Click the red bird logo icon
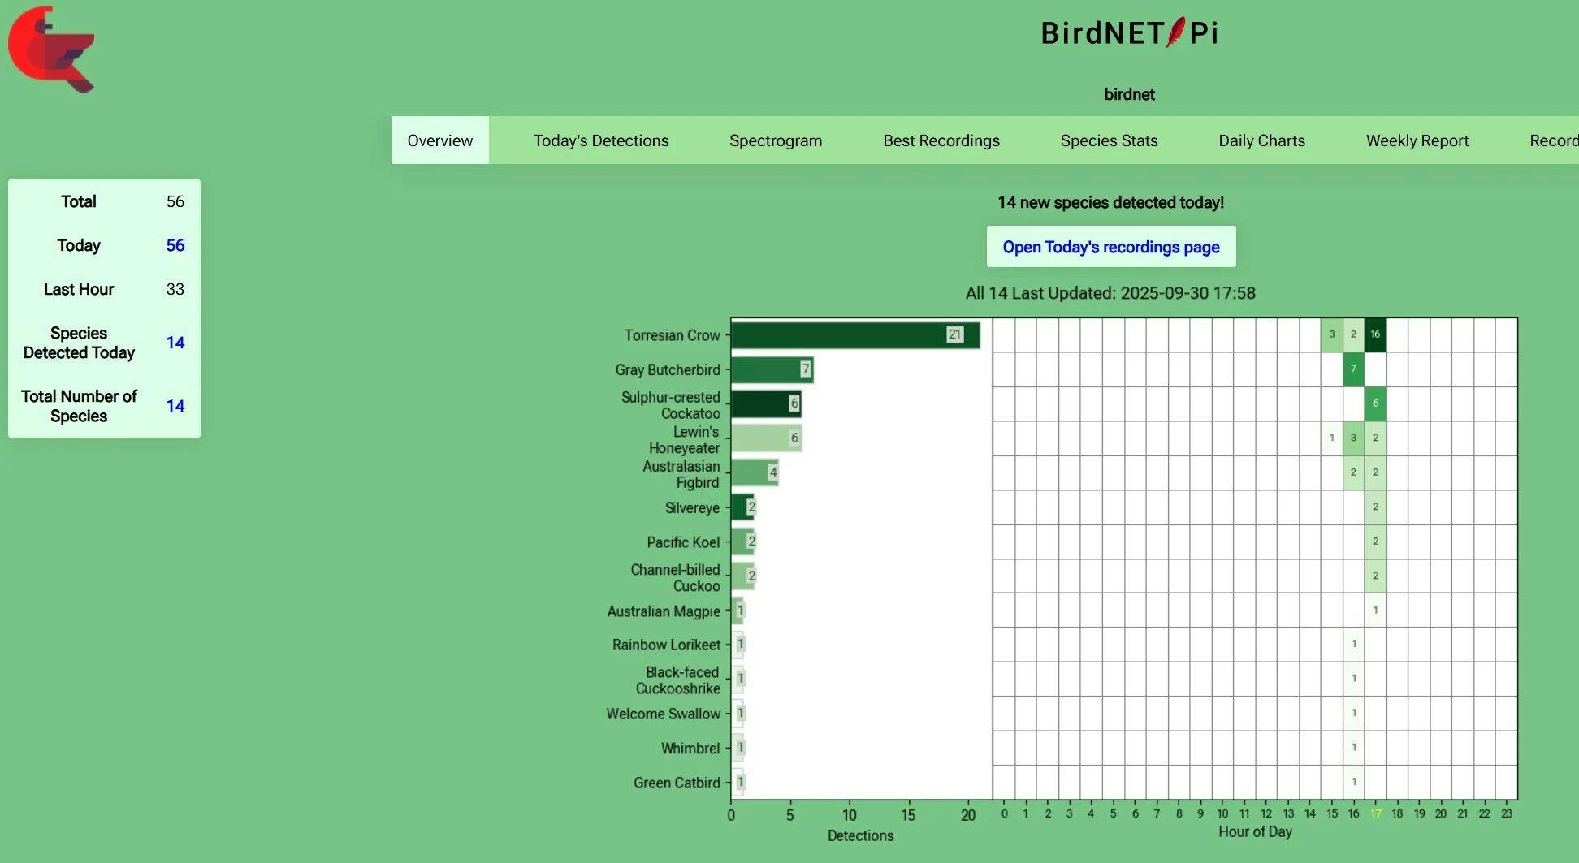Screen dimensions: 1579x863 tap(51, 49)
